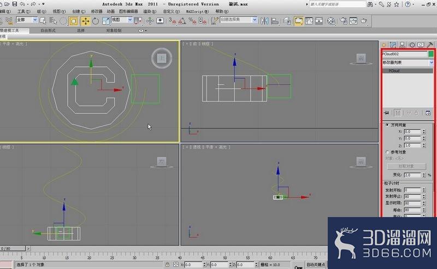437x269 pixels.
Task: Select the Reference Object radio button
Action: (x=387, y=152)
